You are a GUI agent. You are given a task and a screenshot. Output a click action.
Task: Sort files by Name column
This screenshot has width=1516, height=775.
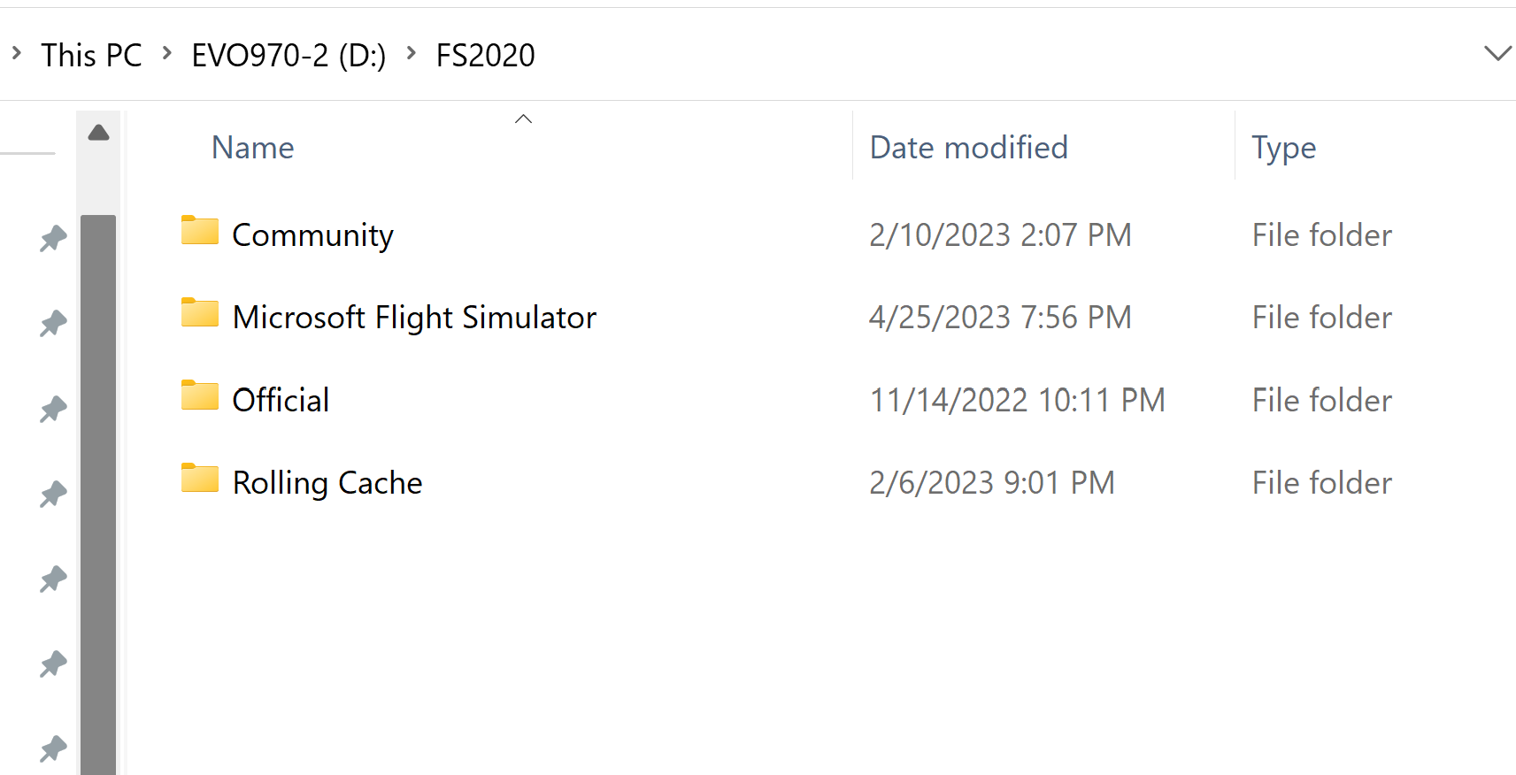click(x=253, y=148)
